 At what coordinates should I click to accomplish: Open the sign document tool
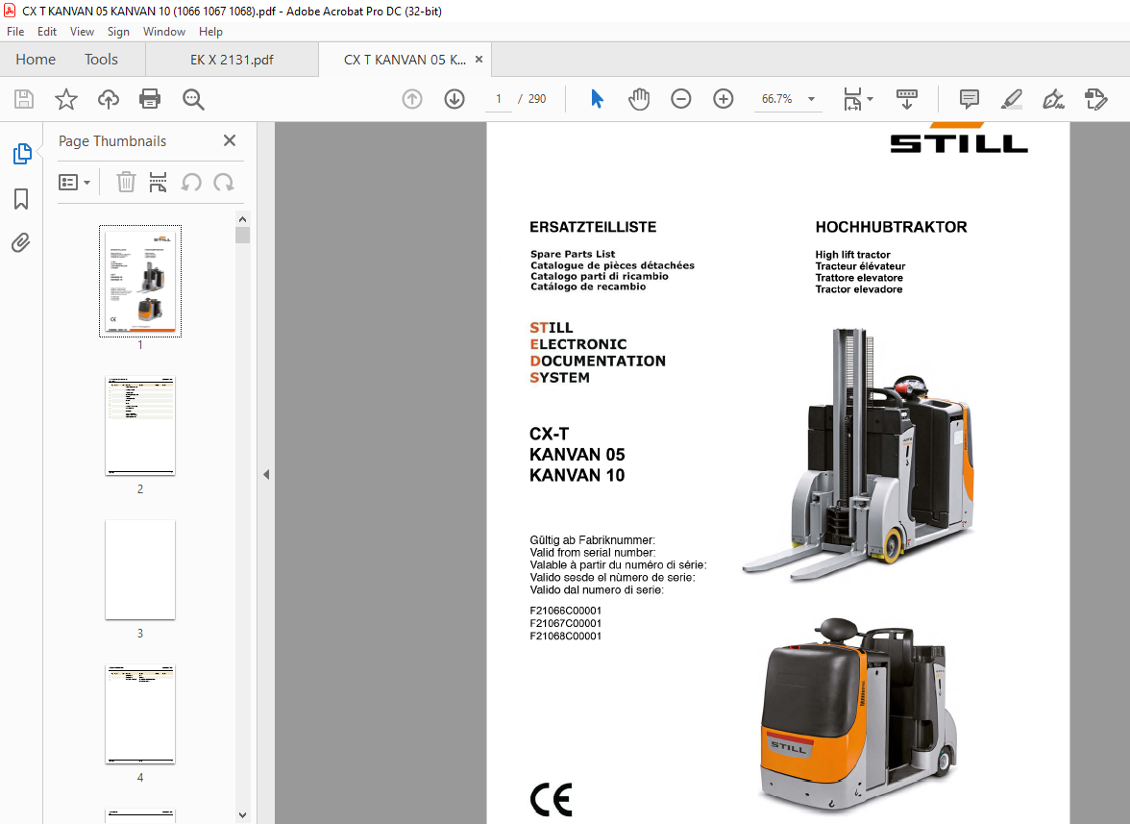pos(1053,99)
